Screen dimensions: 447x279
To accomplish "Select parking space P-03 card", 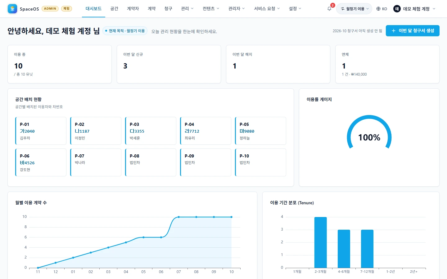I will coord(151,131).
